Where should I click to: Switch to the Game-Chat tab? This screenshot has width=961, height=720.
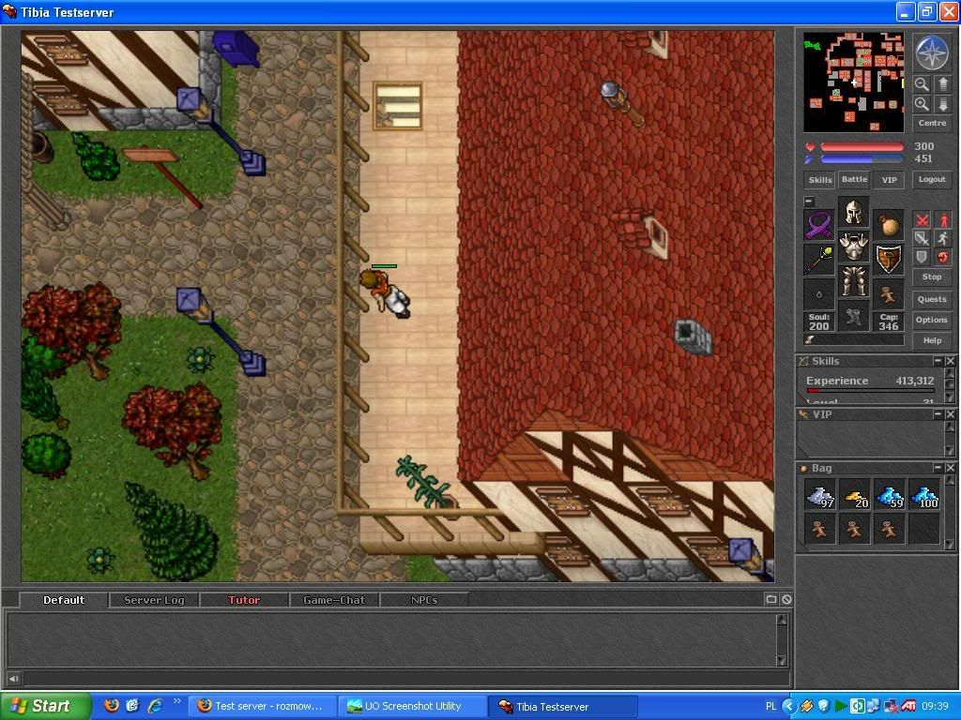(x=334, y=600)
